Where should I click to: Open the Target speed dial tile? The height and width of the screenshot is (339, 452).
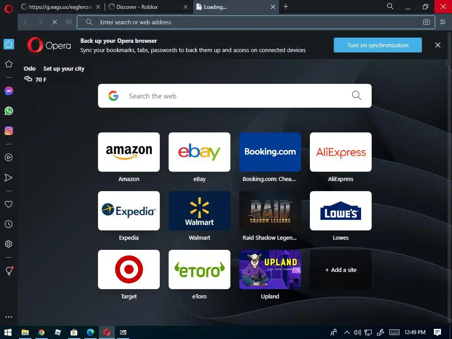(x=129, y=270)
